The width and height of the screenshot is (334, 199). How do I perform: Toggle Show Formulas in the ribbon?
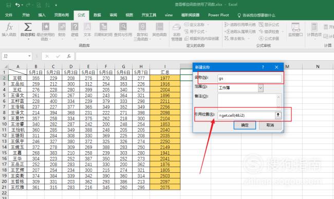(269, 25)
